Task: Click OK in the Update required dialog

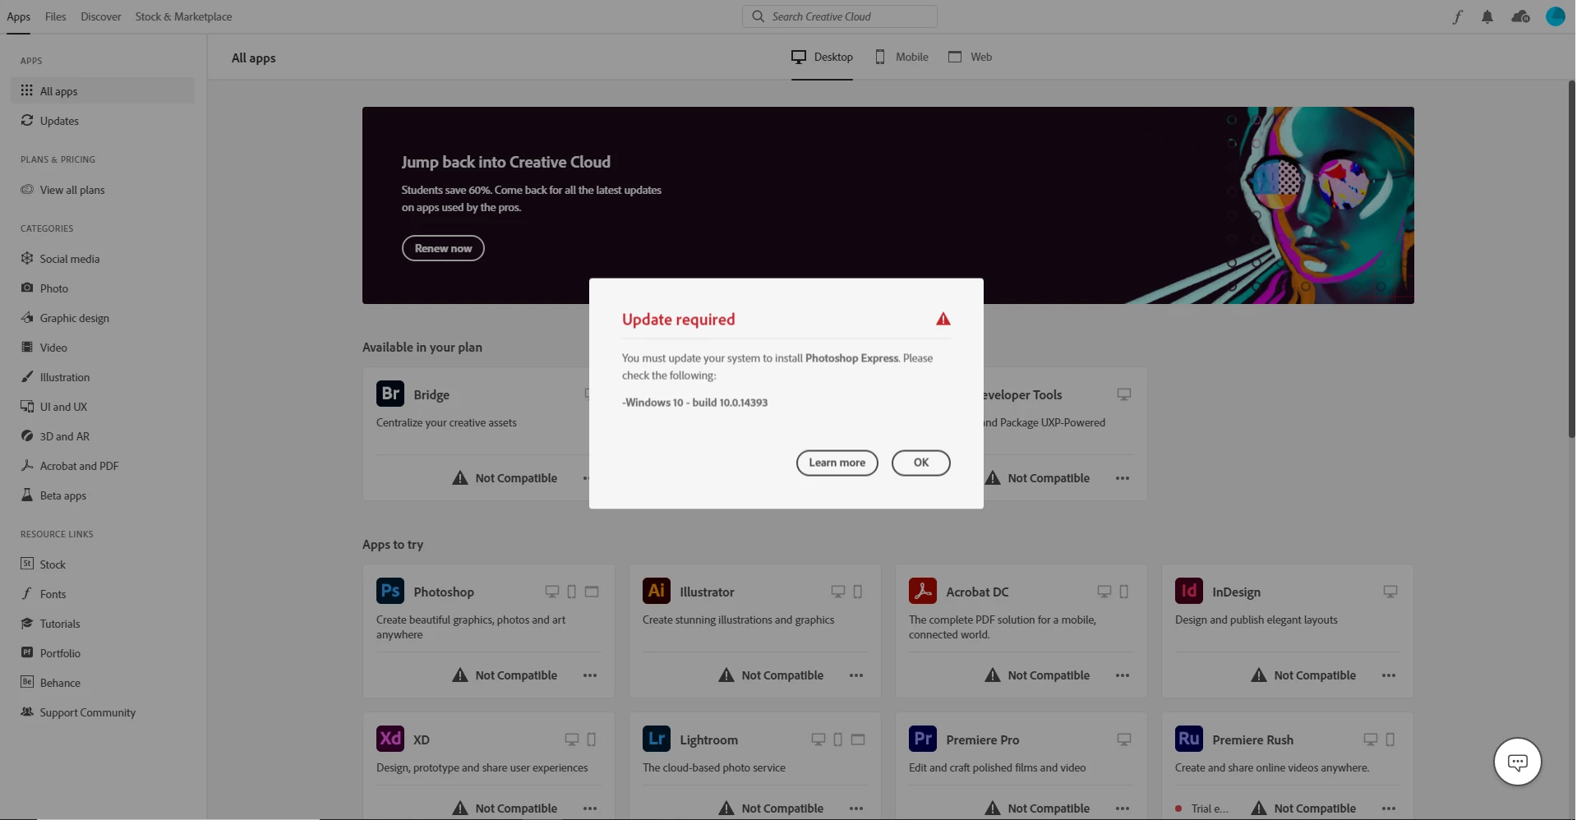Action: tap(920, 463)
